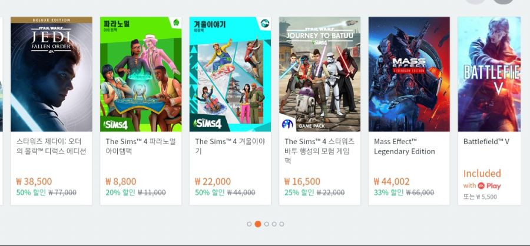Click the ₩38,500 Jedi Fallen Order price

(34, 181)
